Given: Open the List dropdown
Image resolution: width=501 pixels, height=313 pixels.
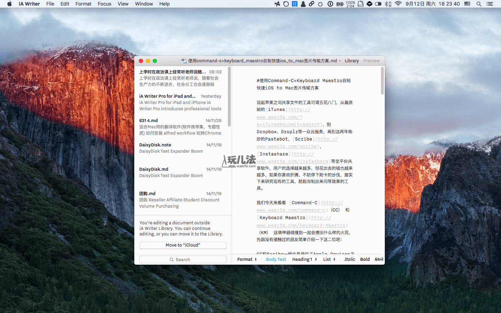Looking at the screenshot, I should tap(329, 259).
